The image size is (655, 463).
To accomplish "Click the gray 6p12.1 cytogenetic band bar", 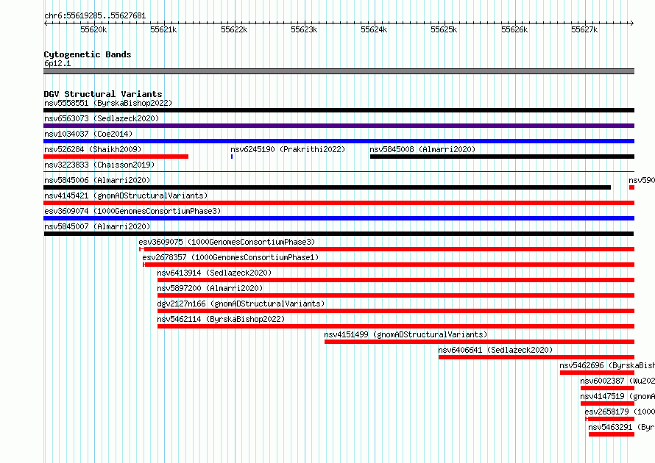I will (339, 71).
